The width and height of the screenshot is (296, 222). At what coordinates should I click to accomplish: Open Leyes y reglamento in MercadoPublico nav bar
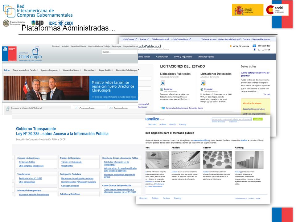tap(183, 57)
